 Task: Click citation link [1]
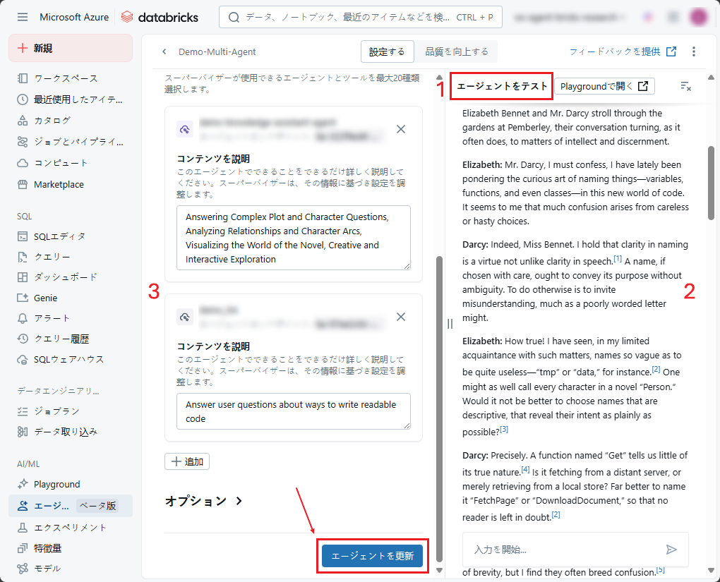[618, 258]
